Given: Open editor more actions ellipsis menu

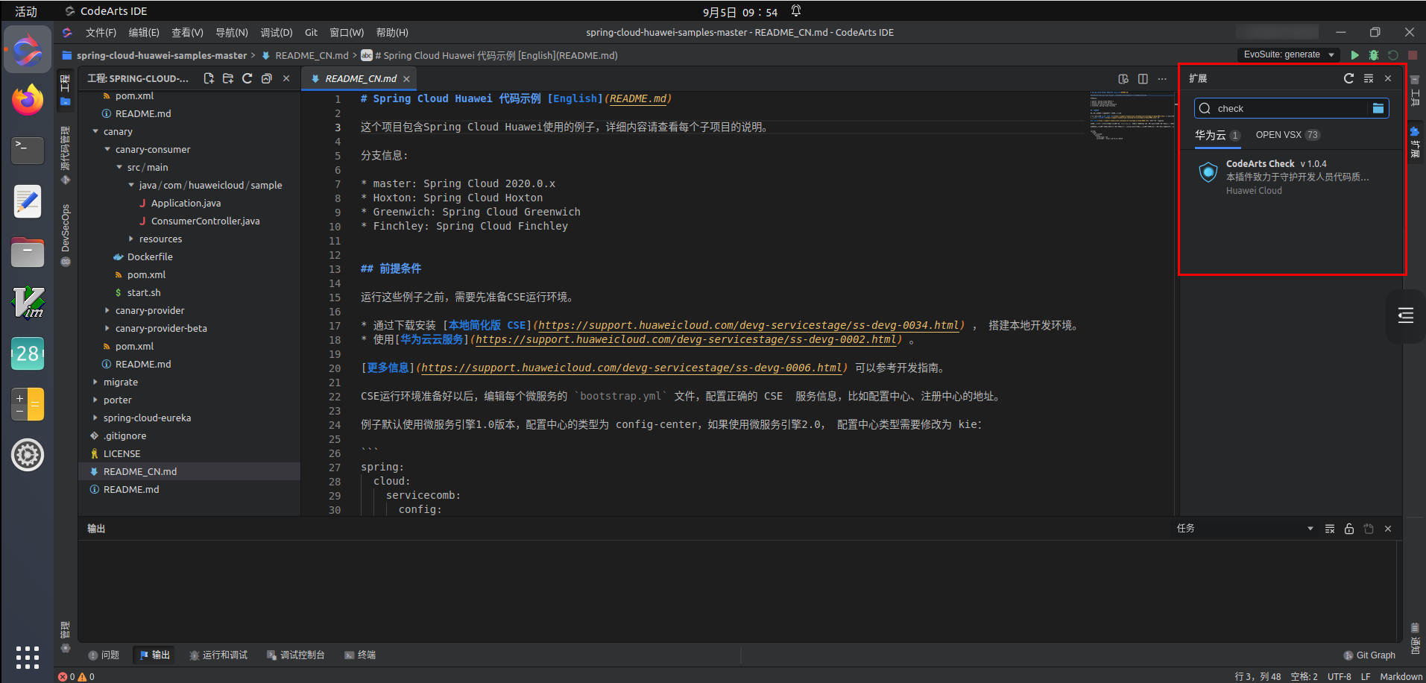Looking at the screenshot, I should point(1162,78).
